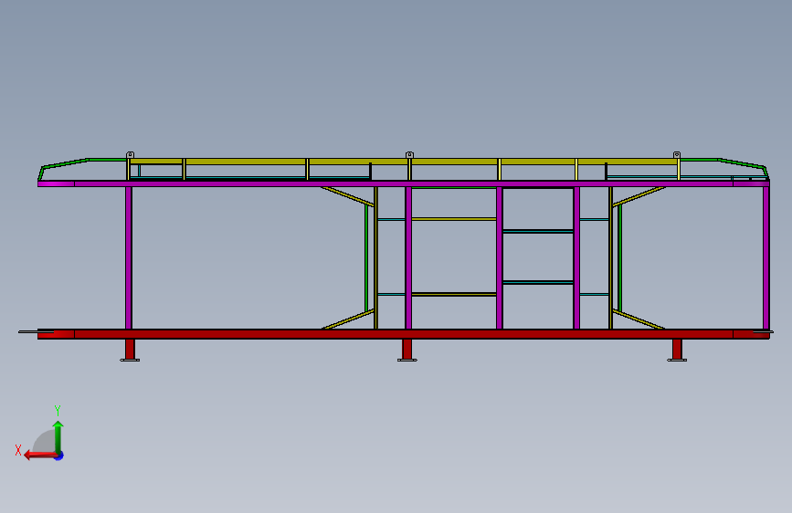Pick the green sloped handrail at the right end
The height and width of the screenshot is (513, 792).
(x=744, y=163)
